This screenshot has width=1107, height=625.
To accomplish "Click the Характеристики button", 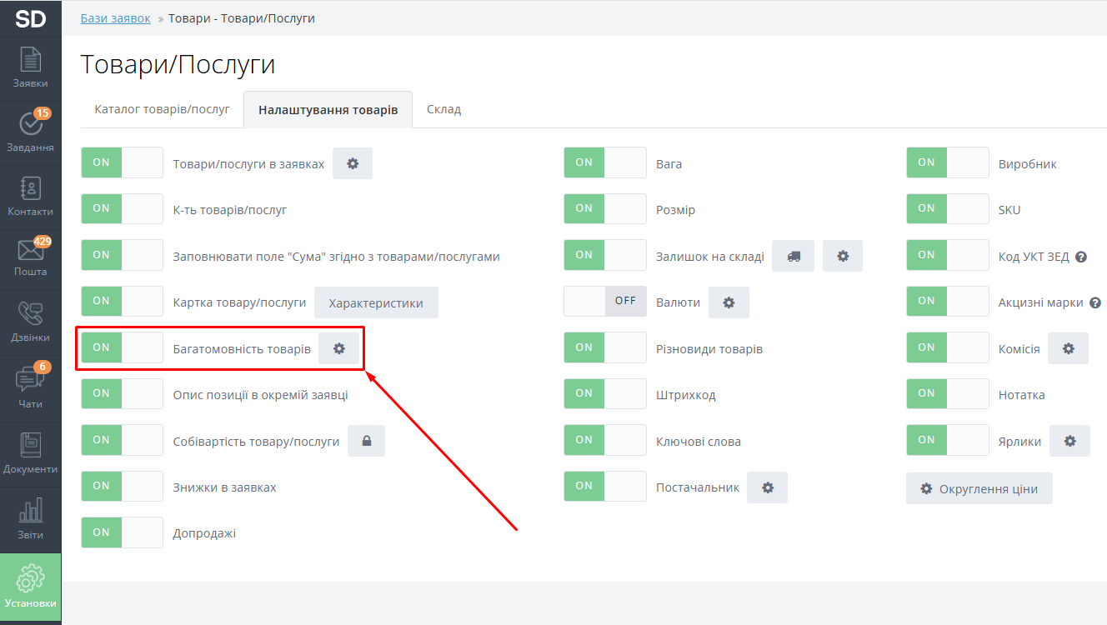I will [376, 303].
